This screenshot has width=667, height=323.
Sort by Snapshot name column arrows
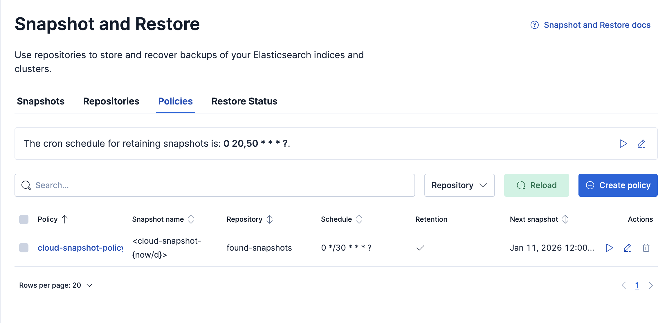click(191, 219)
